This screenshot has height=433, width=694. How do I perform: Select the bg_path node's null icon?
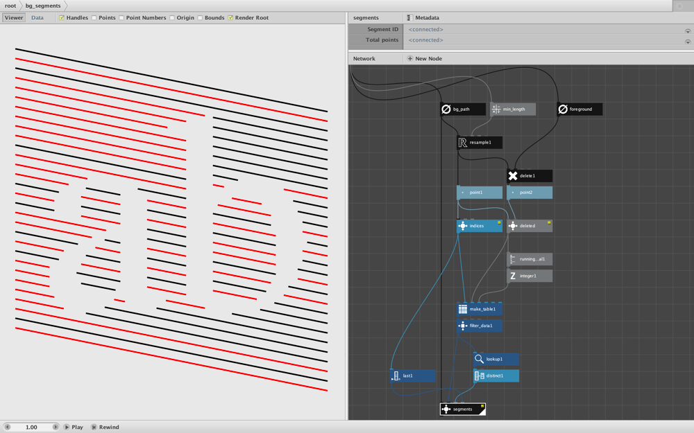click(446, 109)
